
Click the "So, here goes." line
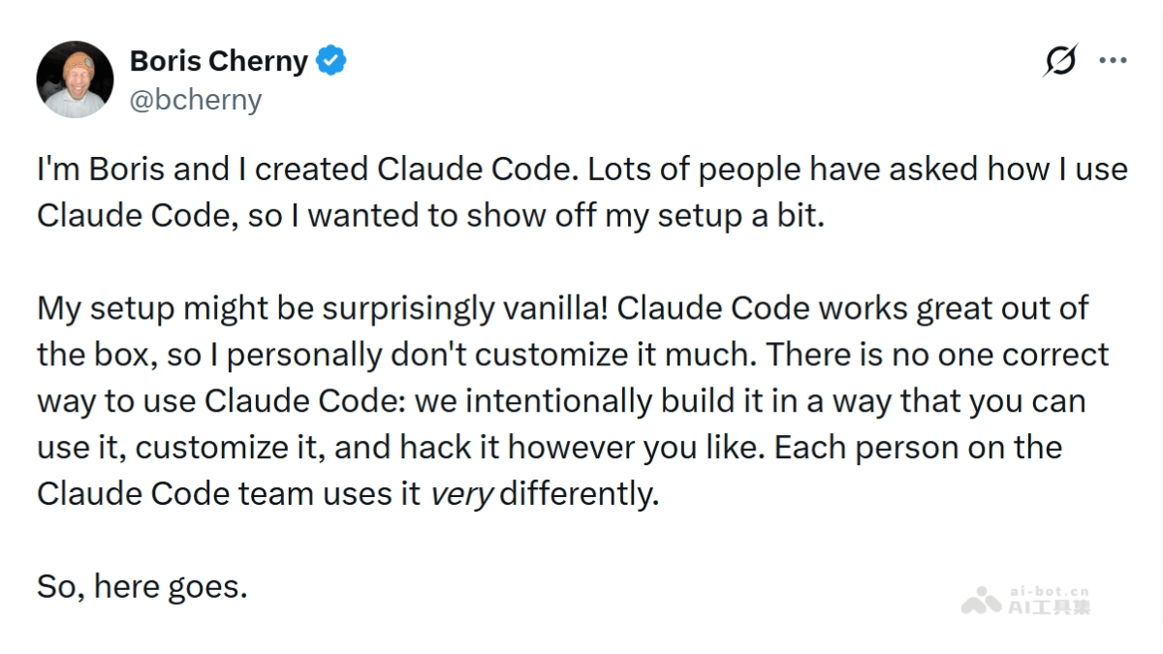pyautogui.click(x=142, y=586)
